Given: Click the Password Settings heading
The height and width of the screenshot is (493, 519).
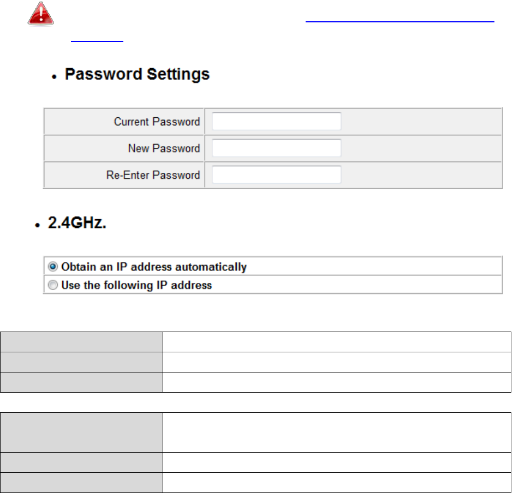Looking at the screenshot, I should 137,75.
